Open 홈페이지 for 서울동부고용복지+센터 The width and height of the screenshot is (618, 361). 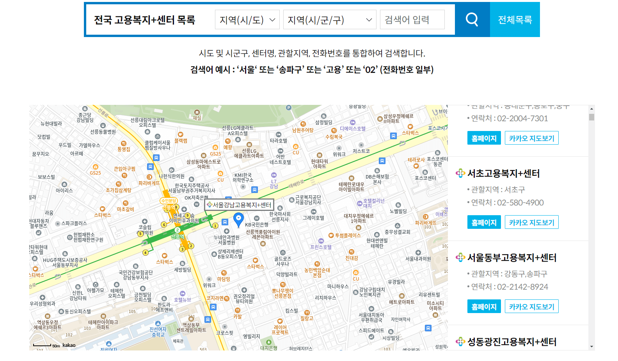(484, 306)
